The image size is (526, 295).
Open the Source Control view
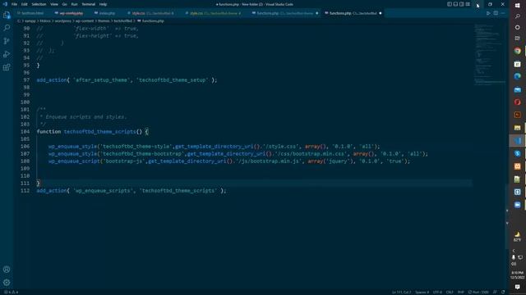(x=7, y=41)
